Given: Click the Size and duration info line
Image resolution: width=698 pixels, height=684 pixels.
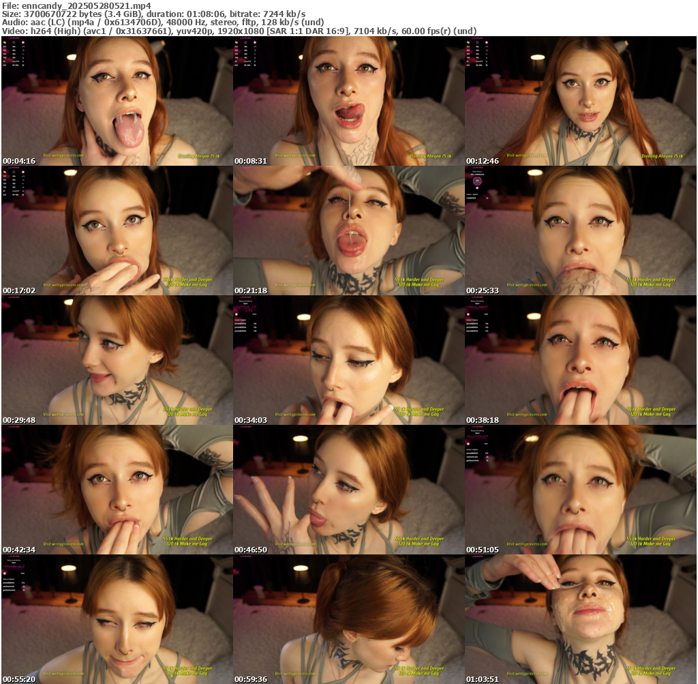Looking at the screenshot, I should pyautogui.click(x=154, y=14).
